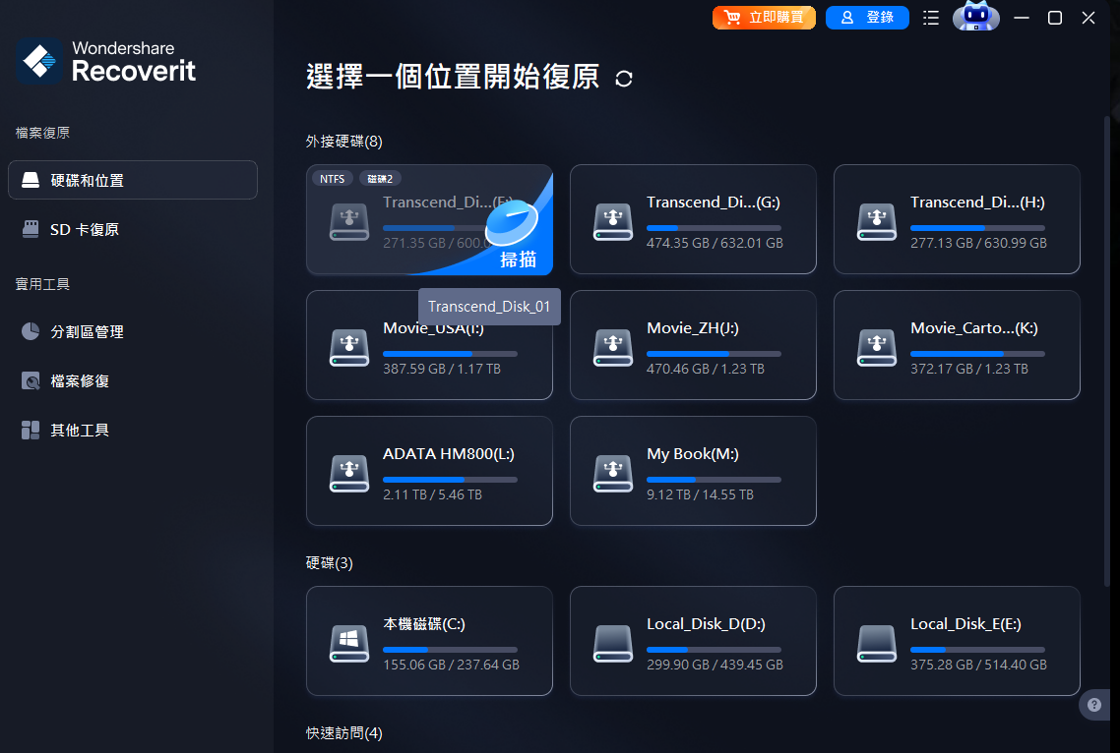Select the Movie_ZH(J:) drive card
Viewport: 1120px width, 753px height.
coord(693,345)
